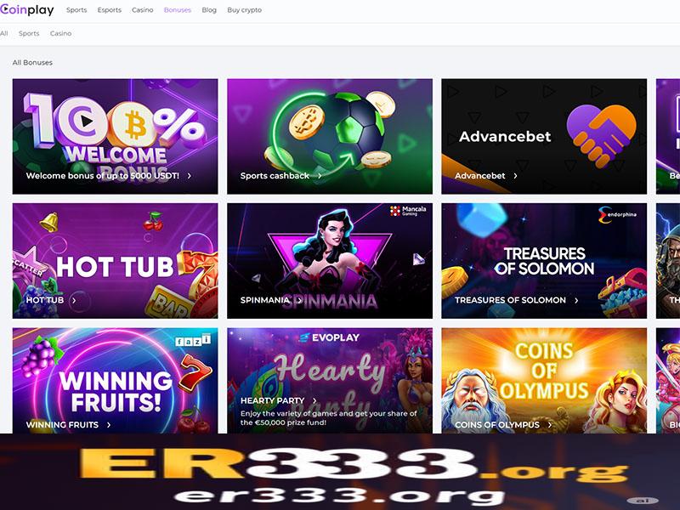Open the HOT TUB promotion card

pos(116,261)
